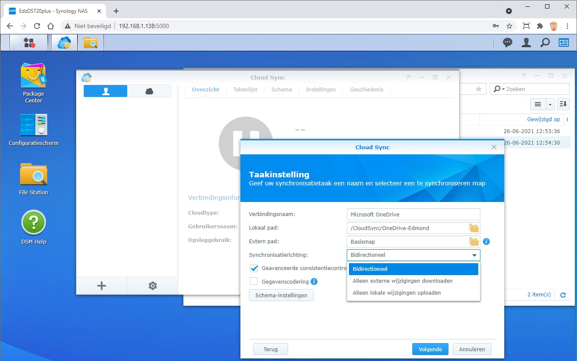Switch to Instellingen tab
The width and height of the screenshot is (577, 361).
tap(321, 90)
